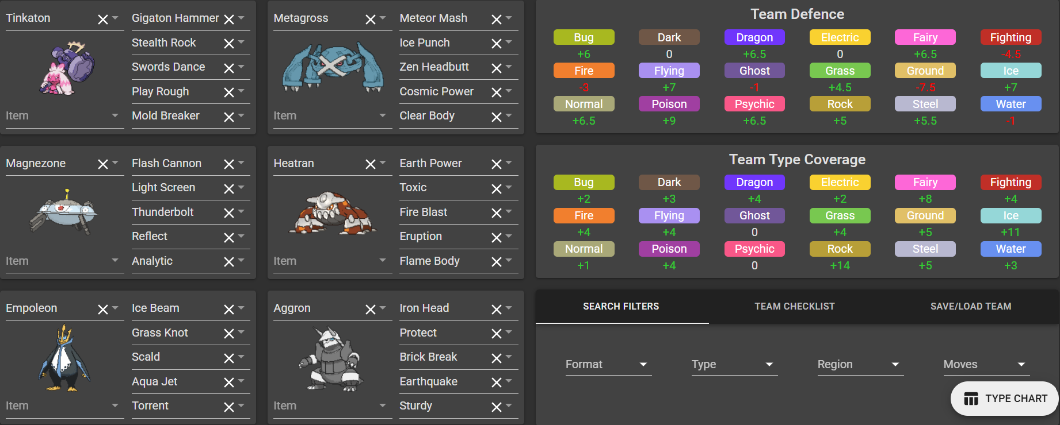Click the Empoleon sprite image
The width and height of the screenshot is (1060, 425).
click(64, 357)
